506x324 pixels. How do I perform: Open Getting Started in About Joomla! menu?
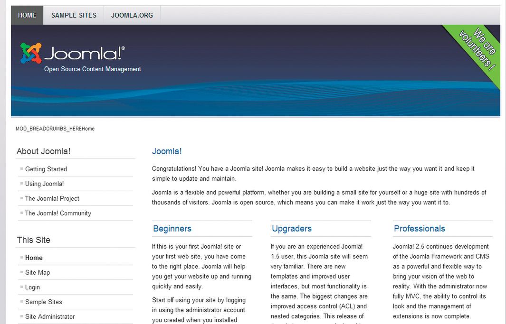pyautogui.click(x=46, y=169)
